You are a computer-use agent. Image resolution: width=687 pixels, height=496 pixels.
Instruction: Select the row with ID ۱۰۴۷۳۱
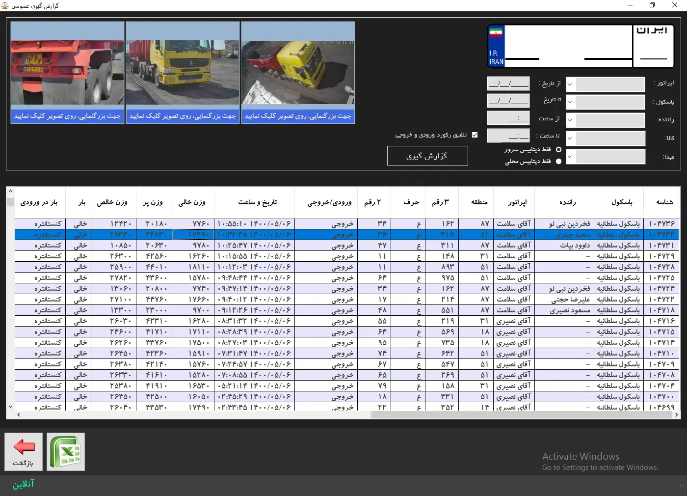point(661,246)
